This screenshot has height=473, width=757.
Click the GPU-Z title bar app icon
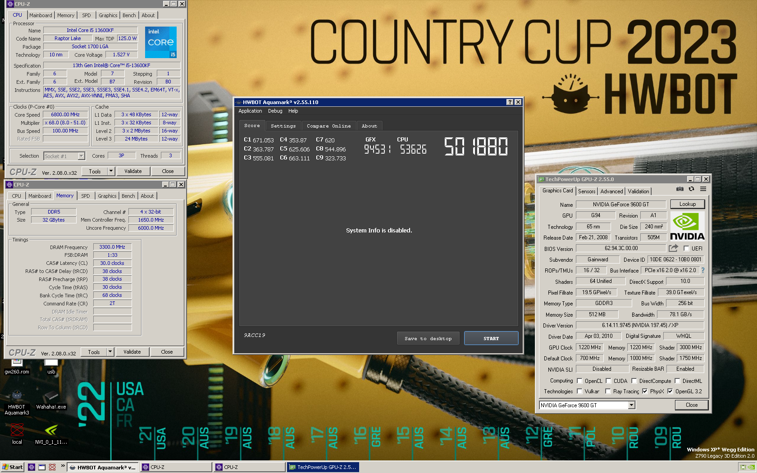(541, 179)
